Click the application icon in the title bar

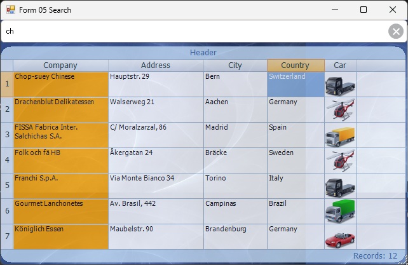[x=10, y=10]
